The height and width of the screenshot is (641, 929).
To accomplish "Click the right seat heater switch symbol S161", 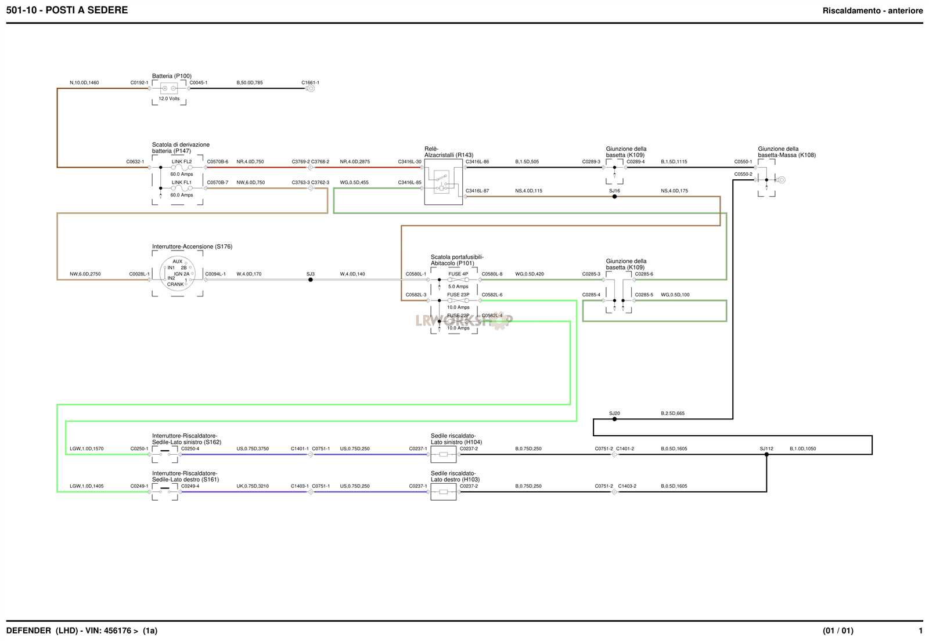I will (165, 491).
